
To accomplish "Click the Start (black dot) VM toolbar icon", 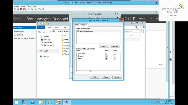I will 18,9.
